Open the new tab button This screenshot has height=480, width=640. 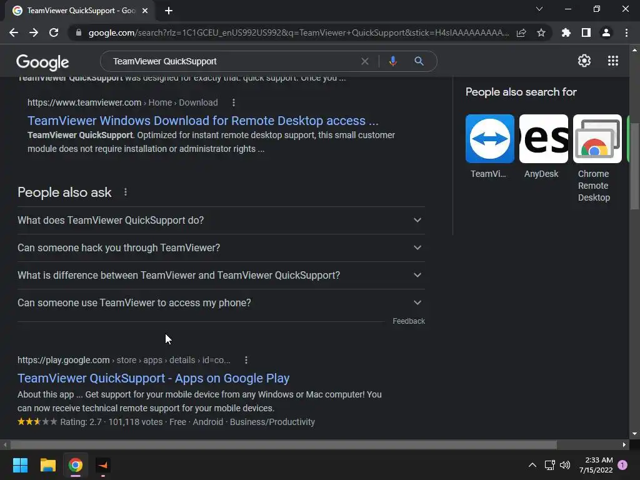(169, 11)
